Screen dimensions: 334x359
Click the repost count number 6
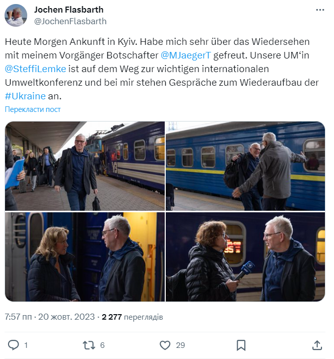[x=102, y=345]
